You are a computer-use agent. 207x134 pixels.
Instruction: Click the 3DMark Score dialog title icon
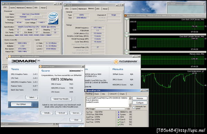coord(41,66)
